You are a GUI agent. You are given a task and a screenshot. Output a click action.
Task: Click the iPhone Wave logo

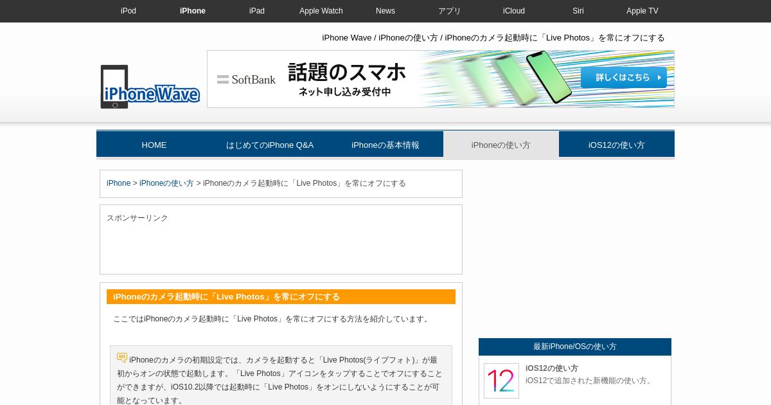[150, 87]
